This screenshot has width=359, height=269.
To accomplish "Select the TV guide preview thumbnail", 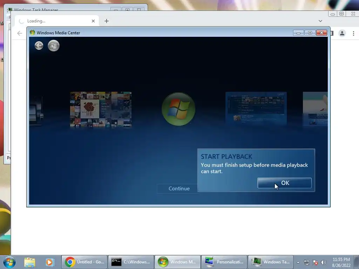I will pyautogui.click(x=256, y=109).
